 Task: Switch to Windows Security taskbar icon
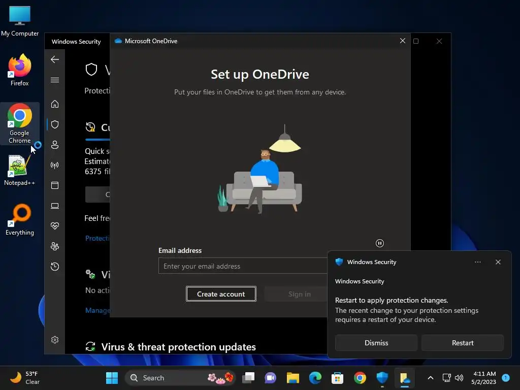pyautogui.click(x=382, y=378)
